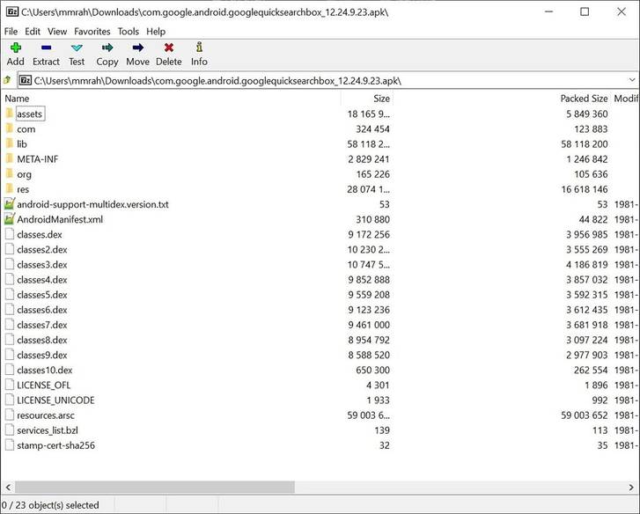
Task: Select the LICENSE_UNICODE file name
Action: click(55, 400)
